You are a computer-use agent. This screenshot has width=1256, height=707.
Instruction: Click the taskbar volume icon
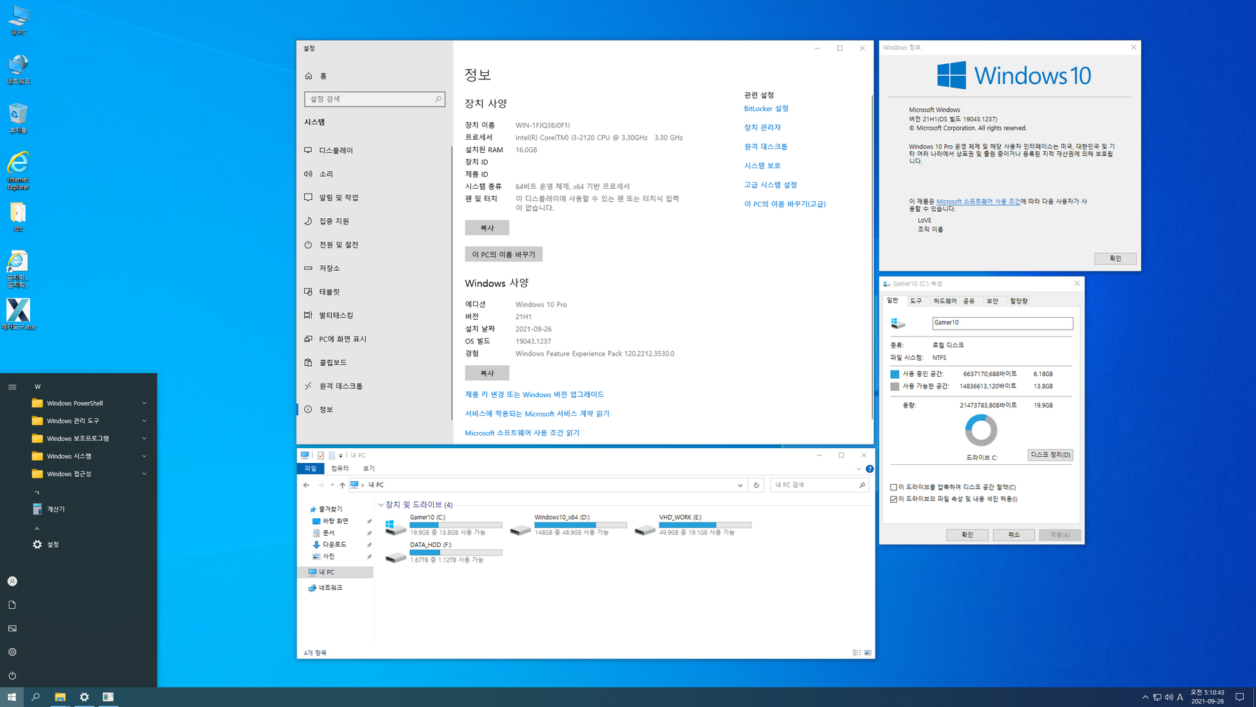click(1168, 696)
